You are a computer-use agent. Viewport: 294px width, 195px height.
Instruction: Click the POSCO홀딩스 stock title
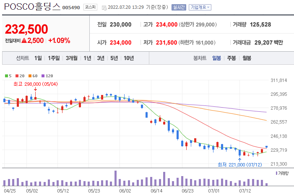(32, 7)
